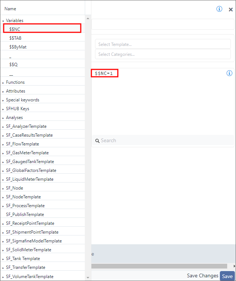This screenshot has width=236, height=281.
Task: Click the magnifier search icon
Action: tap(97, 141)
